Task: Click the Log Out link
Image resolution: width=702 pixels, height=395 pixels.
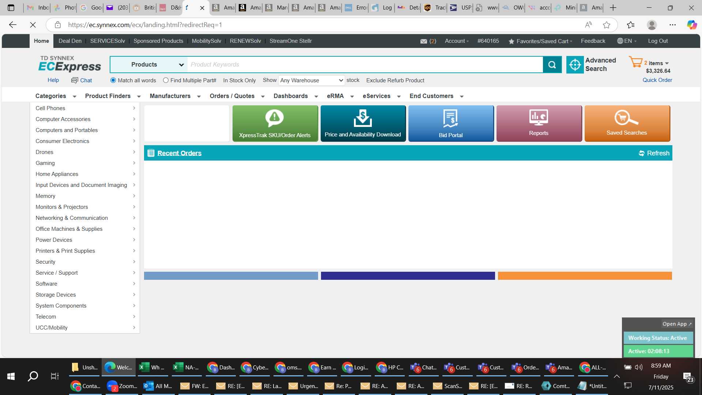Action: pyautogui.click(x=658, y=41)
